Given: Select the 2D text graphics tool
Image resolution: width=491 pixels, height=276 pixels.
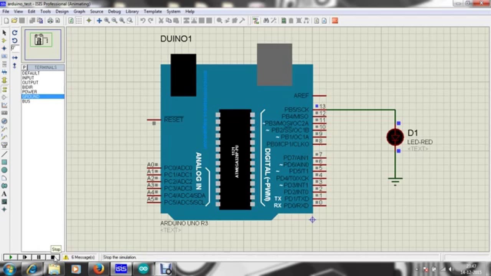Looking at the screenshot, I should coord(4,194).
